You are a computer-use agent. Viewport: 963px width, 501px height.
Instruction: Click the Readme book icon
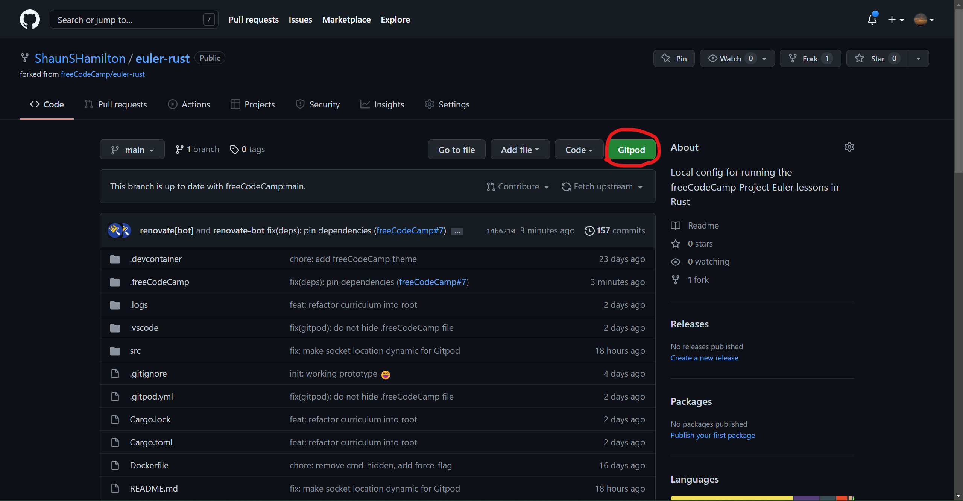(x=676, y=226)
